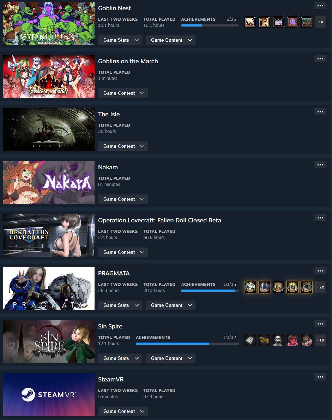Expand Game Content dropdown for Nakara
The height and width of the screenshot is (420, 332).
pos(123,199)
